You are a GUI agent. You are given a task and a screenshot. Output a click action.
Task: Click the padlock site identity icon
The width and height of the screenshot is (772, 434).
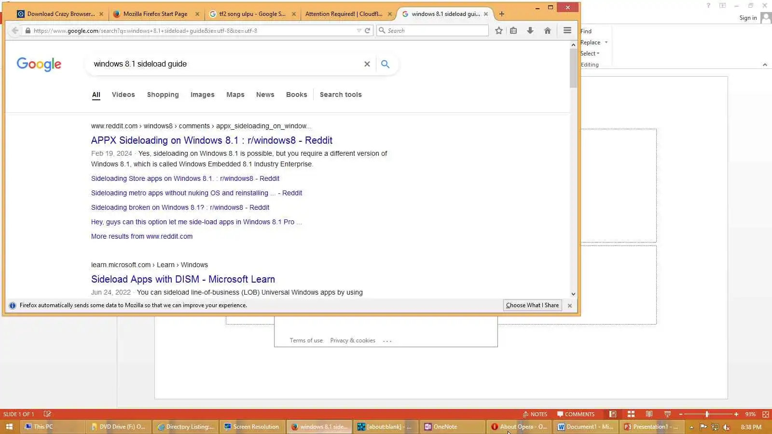tap(28, 30)
